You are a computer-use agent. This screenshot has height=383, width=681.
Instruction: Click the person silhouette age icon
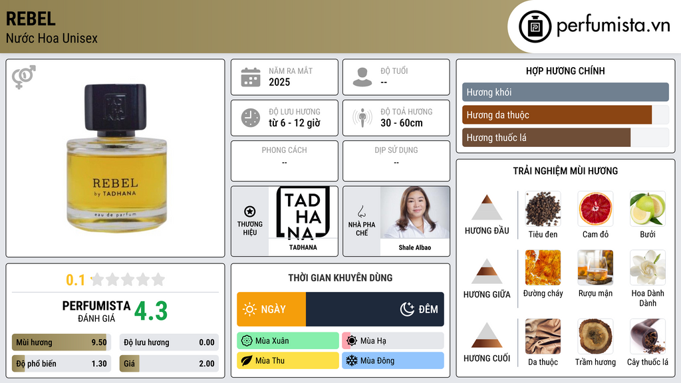362,77
